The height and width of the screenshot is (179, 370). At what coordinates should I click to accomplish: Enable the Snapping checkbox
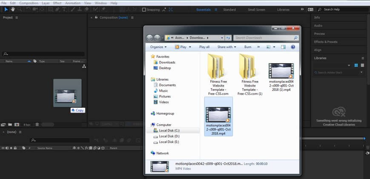click(144, 9)
